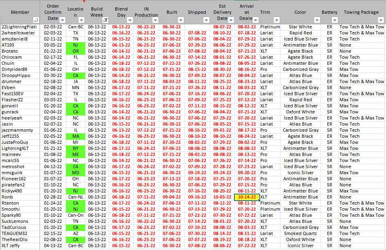This screenshot has width=386, height=250.
Task: Click the active filter icon on Build Week
Action: click(105, 20)
